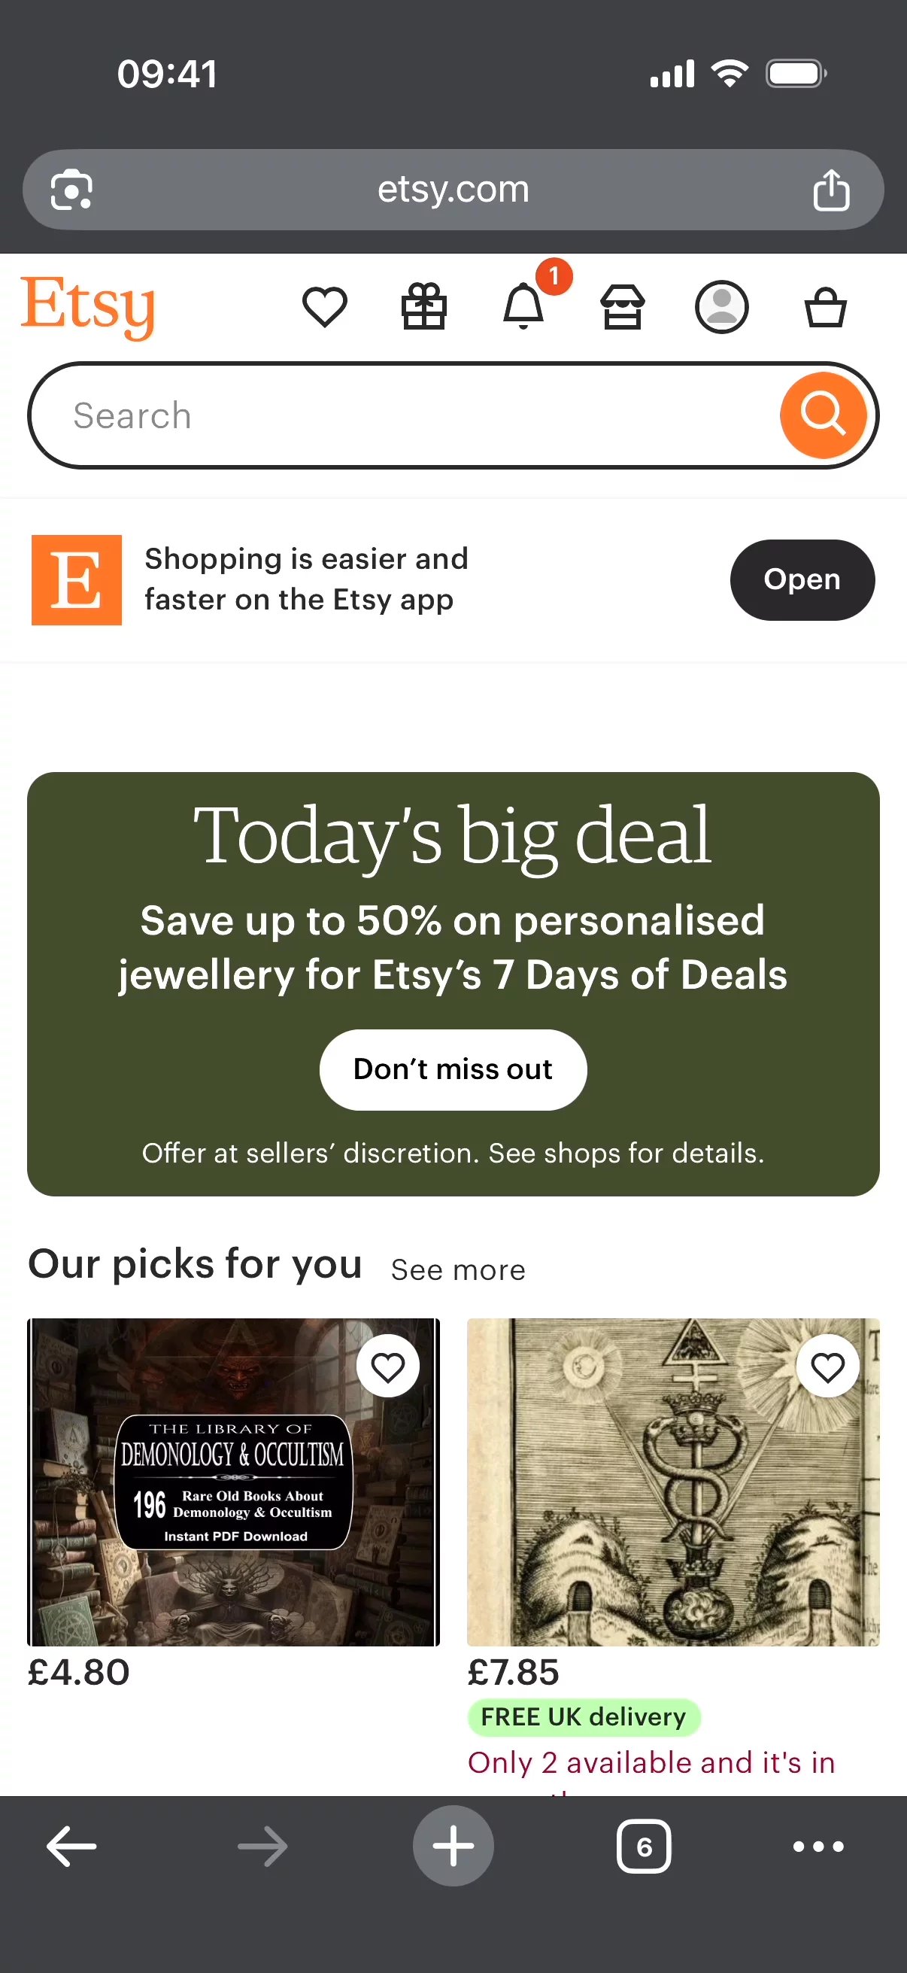
Task: Click the orange search magnifier button
Action: pyautogui.click(x=823, y=415)
